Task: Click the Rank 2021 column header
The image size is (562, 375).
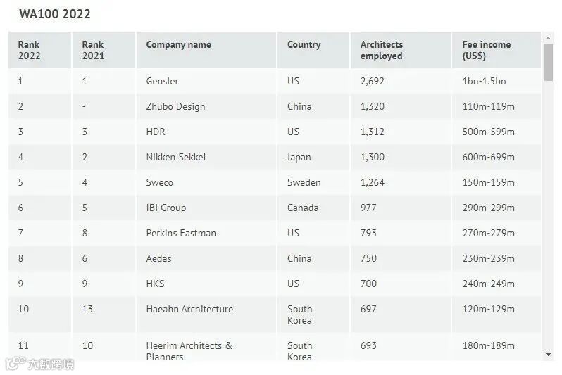Action: 93,50
